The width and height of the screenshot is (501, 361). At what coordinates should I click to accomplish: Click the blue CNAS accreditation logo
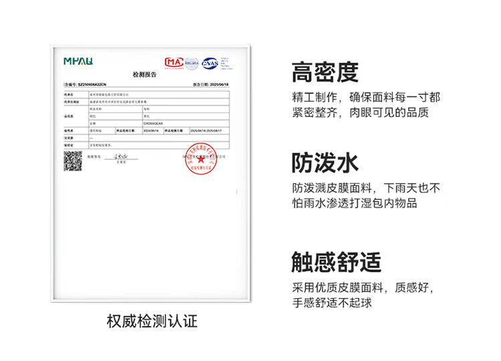click(x=210, y=63)
